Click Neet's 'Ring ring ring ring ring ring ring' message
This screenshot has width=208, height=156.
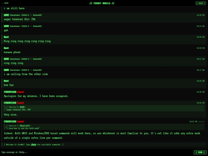click(27, 41)
